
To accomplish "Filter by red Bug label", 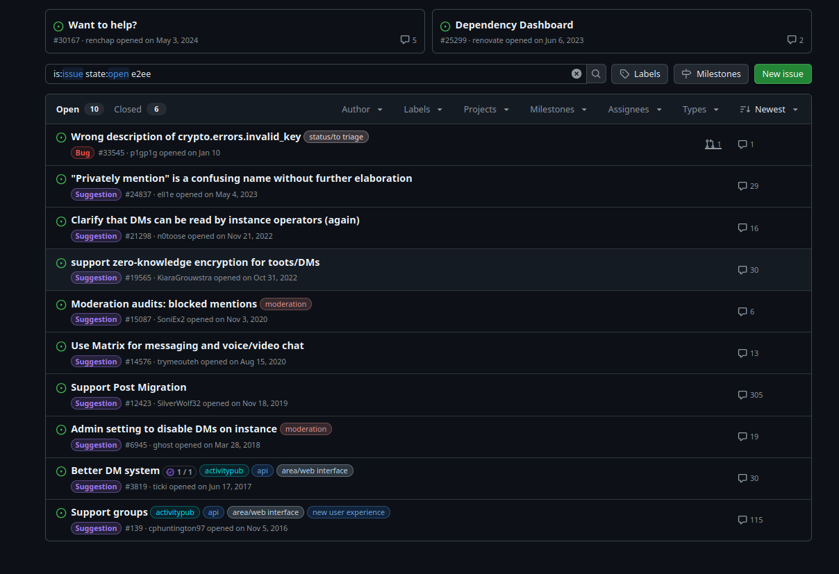I will point(83,153).
